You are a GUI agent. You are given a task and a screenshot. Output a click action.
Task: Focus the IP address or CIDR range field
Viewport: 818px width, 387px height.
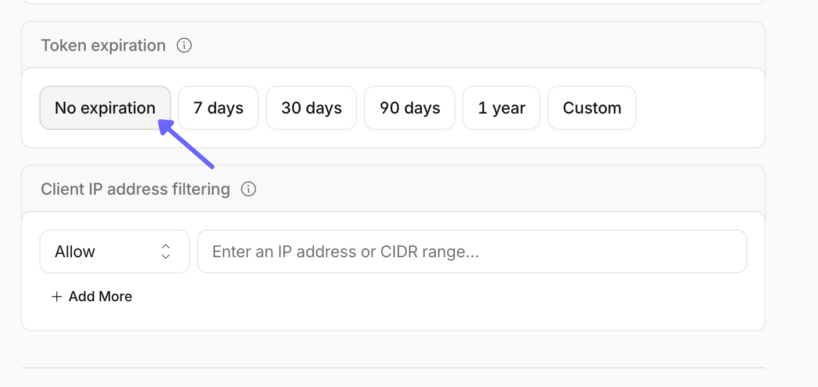(x=472, y=251)
